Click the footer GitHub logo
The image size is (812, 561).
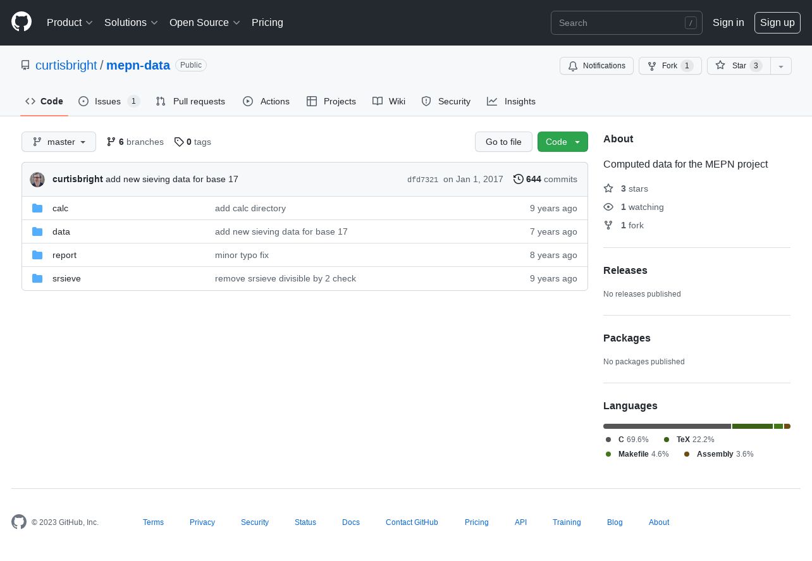click(19, 522)
